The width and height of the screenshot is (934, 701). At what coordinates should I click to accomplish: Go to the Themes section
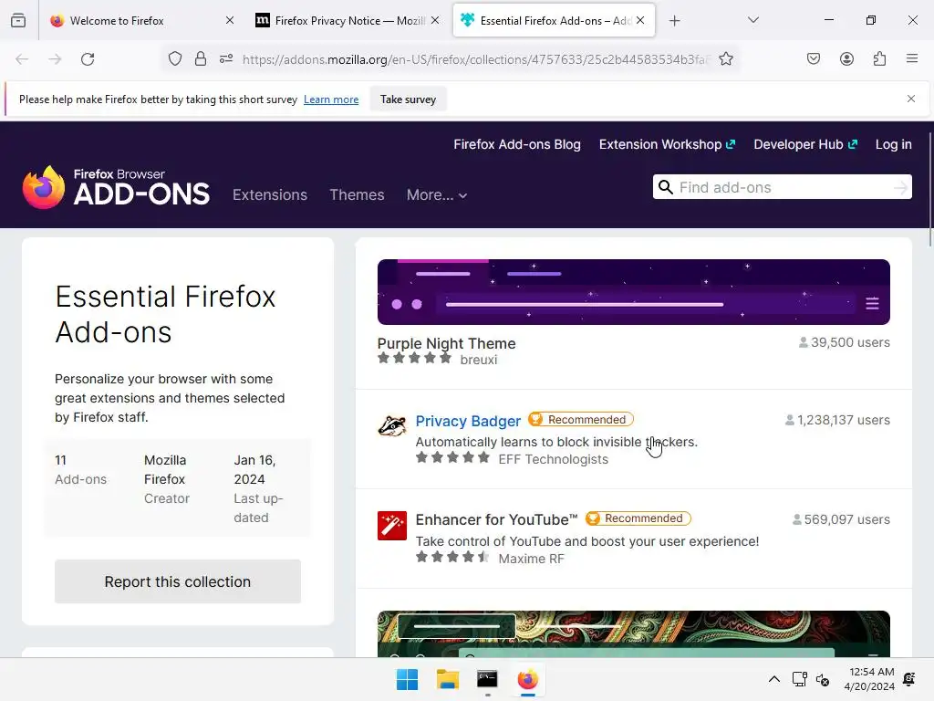(357, 195)
